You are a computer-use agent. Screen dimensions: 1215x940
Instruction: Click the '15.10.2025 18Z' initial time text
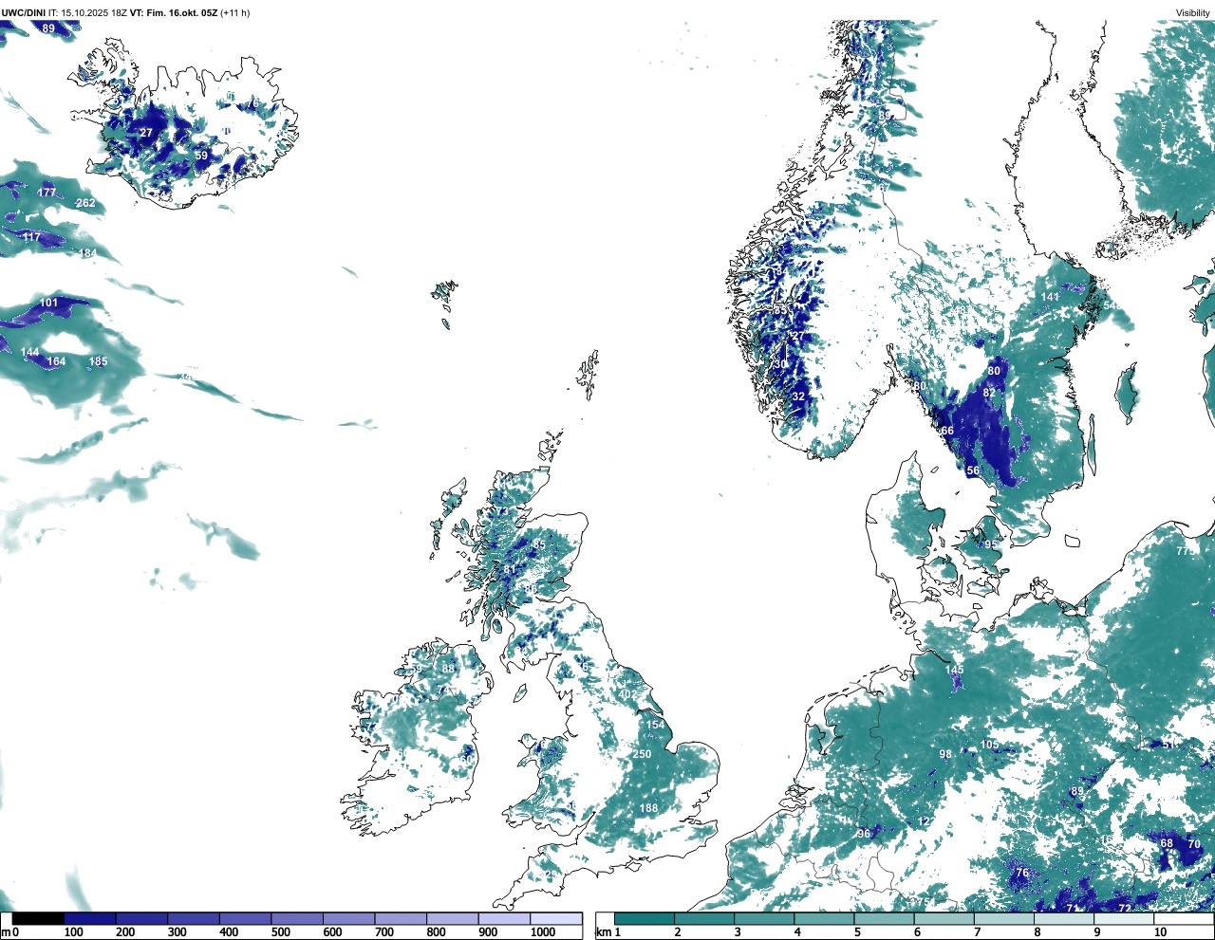(x=95, y=13)
